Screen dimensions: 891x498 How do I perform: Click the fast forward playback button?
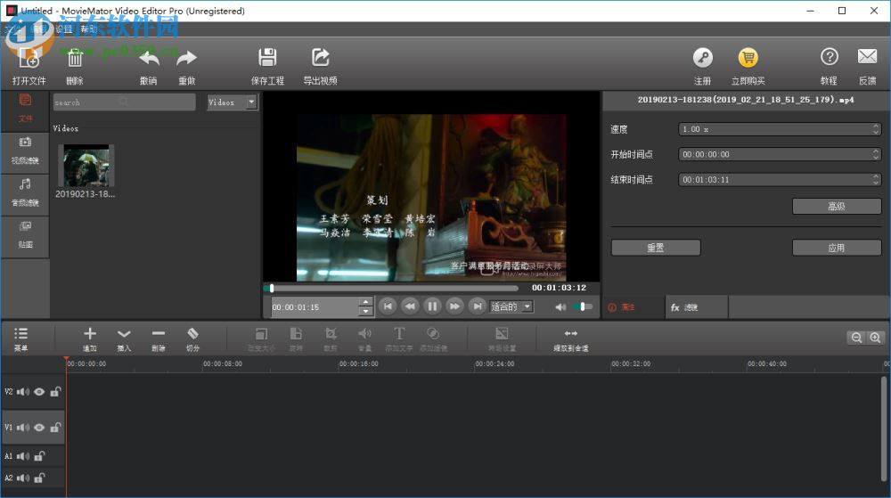pyautogui.click(x=454, y=306)
